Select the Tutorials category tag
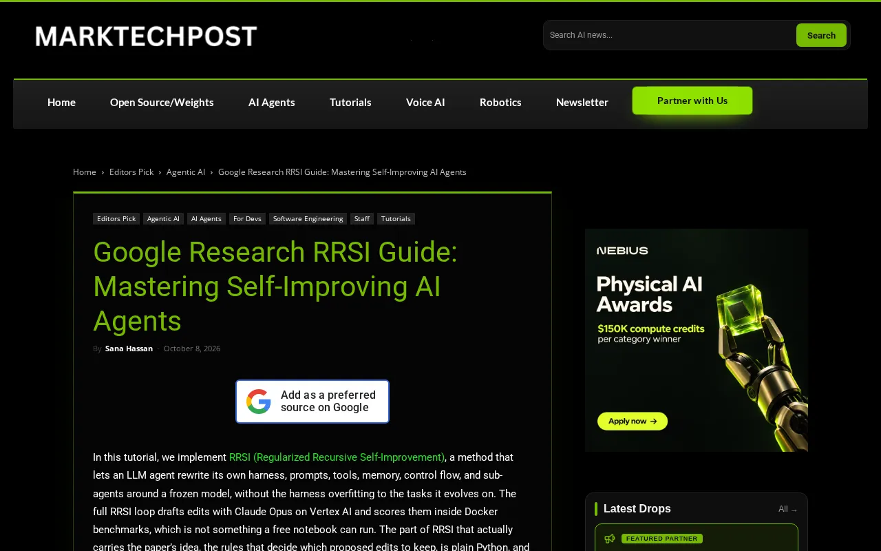Image resolution: width=881 pixels, height=551 pixels. coord(396,218)
